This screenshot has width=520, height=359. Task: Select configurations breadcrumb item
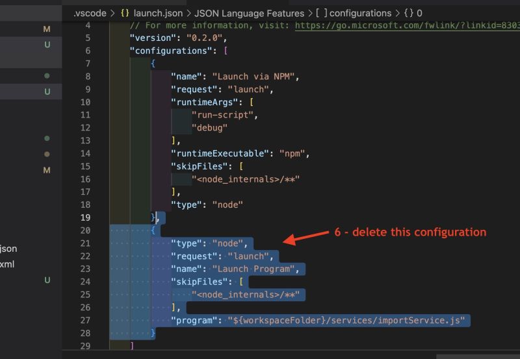tap(360, 13)
